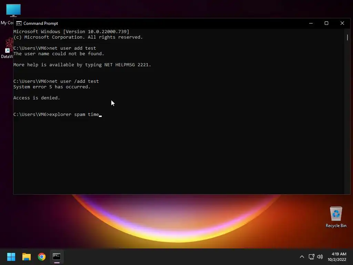Open File Explorer from the taskbar

pos(26,257)
